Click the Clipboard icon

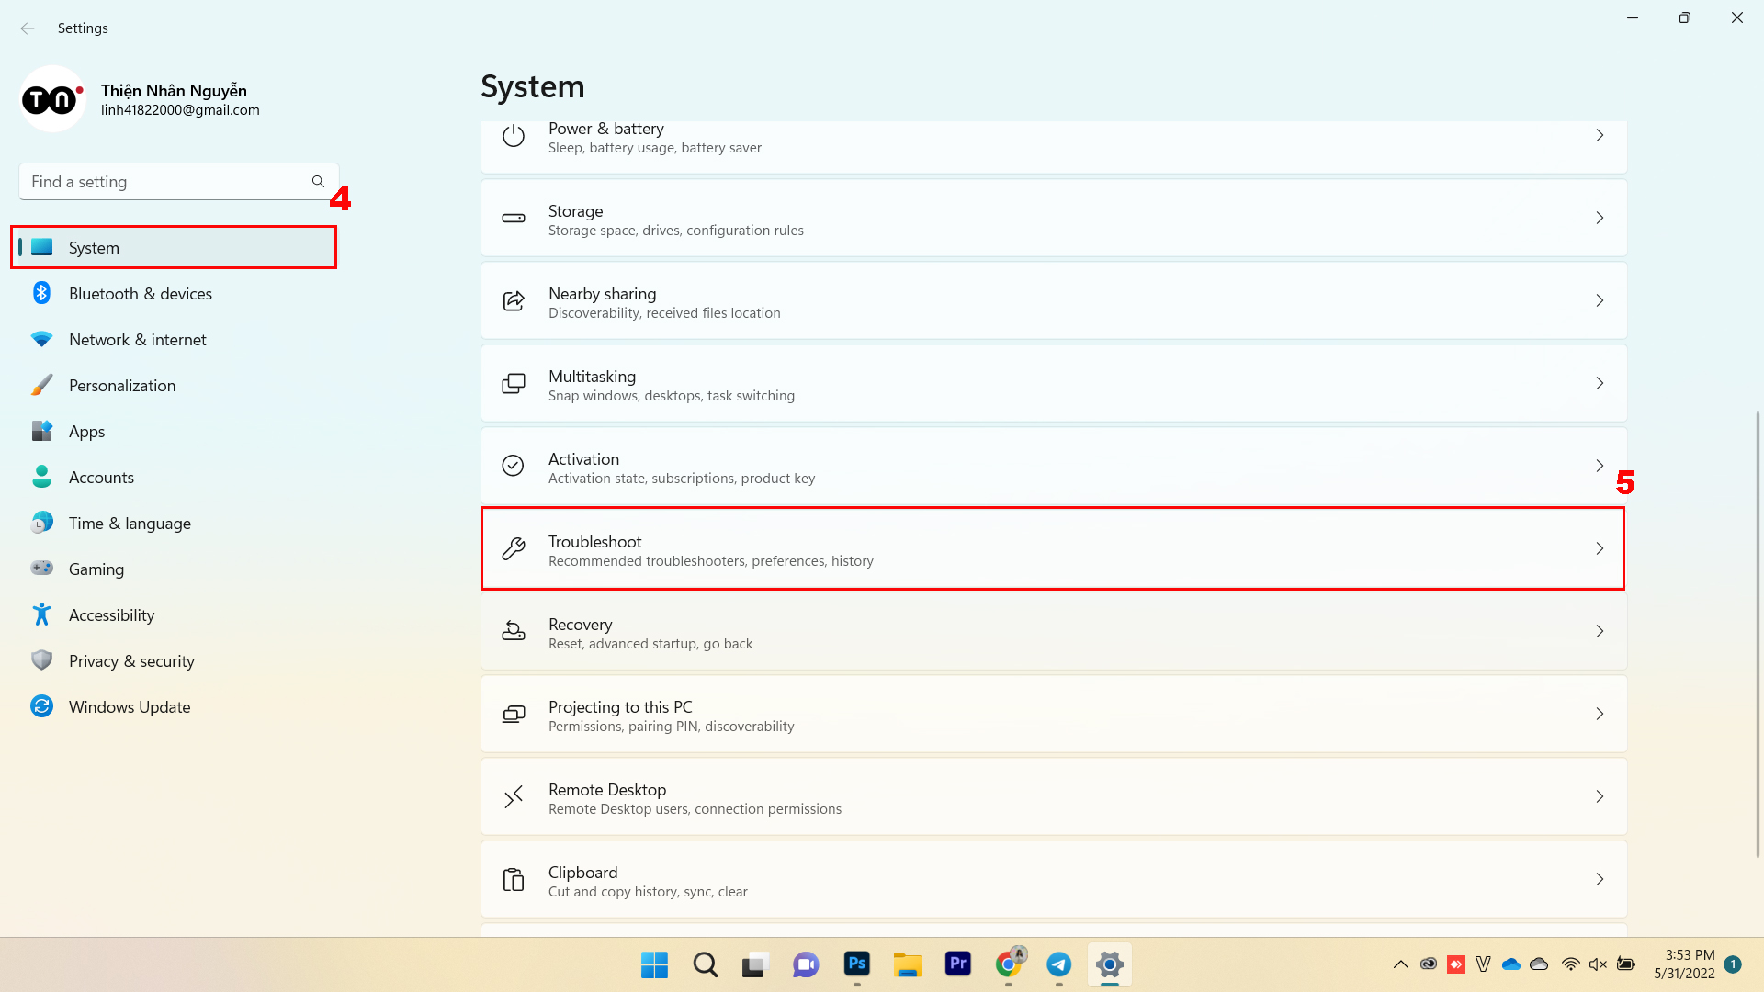[514, 879]
